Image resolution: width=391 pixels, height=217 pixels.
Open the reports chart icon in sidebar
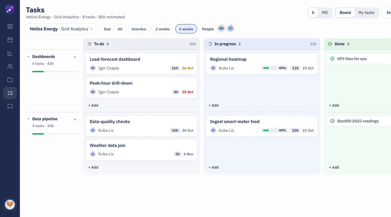point(10,53)
